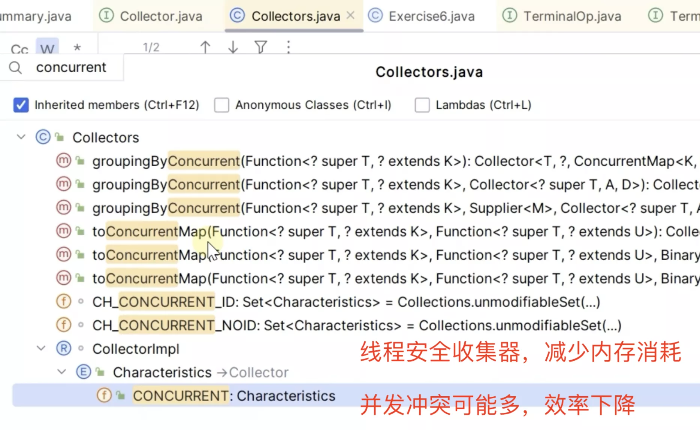The width and height of the screenshot is (700, 430).
Task: Uncheck the Inherited members checkbox
Action: click(21, 105)
